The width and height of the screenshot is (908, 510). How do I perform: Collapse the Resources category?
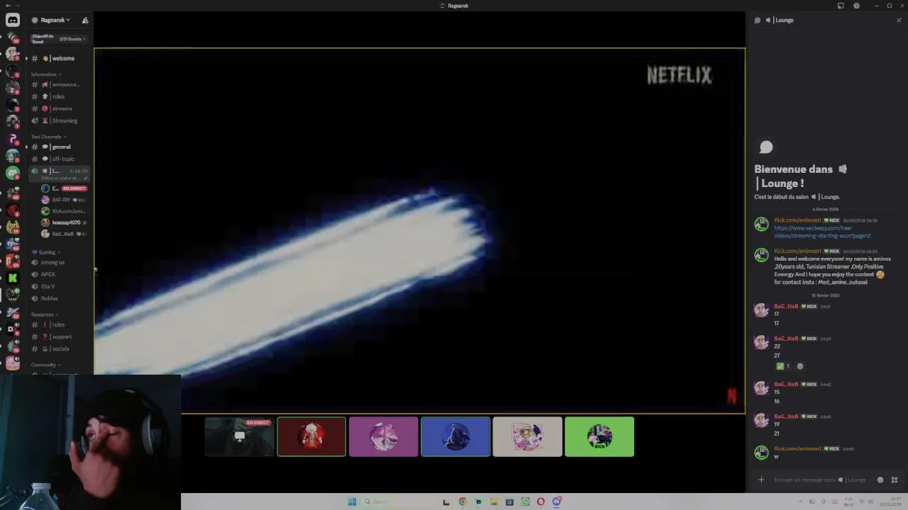coord(45,314)
